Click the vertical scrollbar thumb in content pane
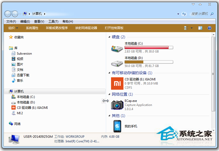The width and height of the screenshot is (219, 151). point(213,74)
